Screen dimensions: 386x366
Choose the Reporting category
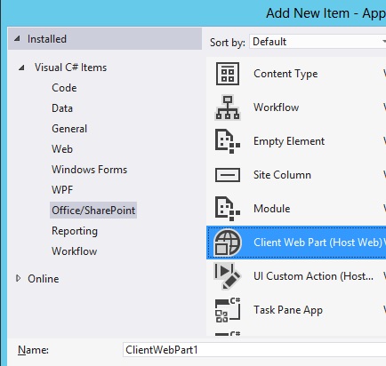[75, 231]
